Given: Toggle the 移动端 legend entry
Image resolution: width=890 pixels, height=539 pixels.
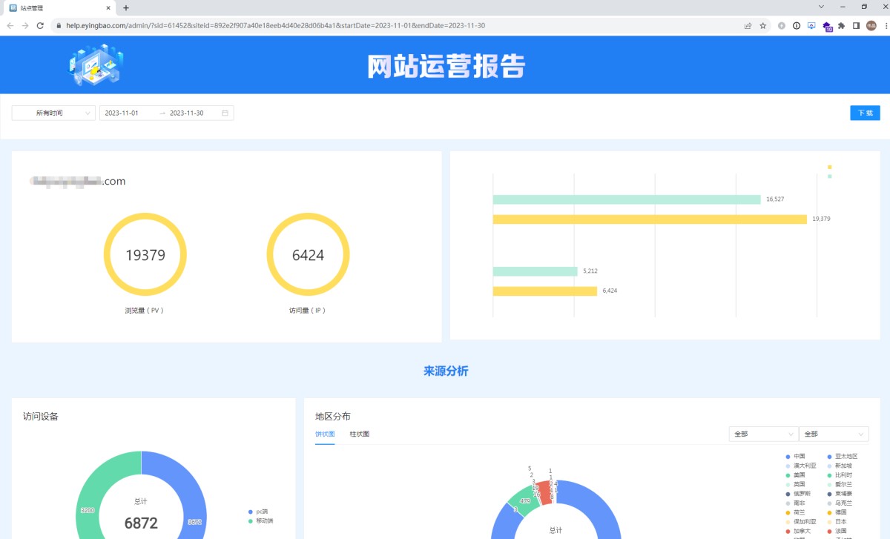Looking at the screenshot, I should 262,521.
